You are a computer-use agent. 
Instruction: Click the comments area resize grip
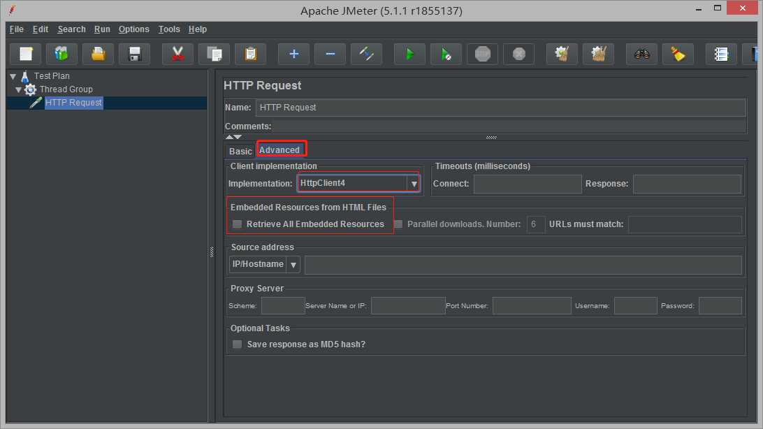491,137
